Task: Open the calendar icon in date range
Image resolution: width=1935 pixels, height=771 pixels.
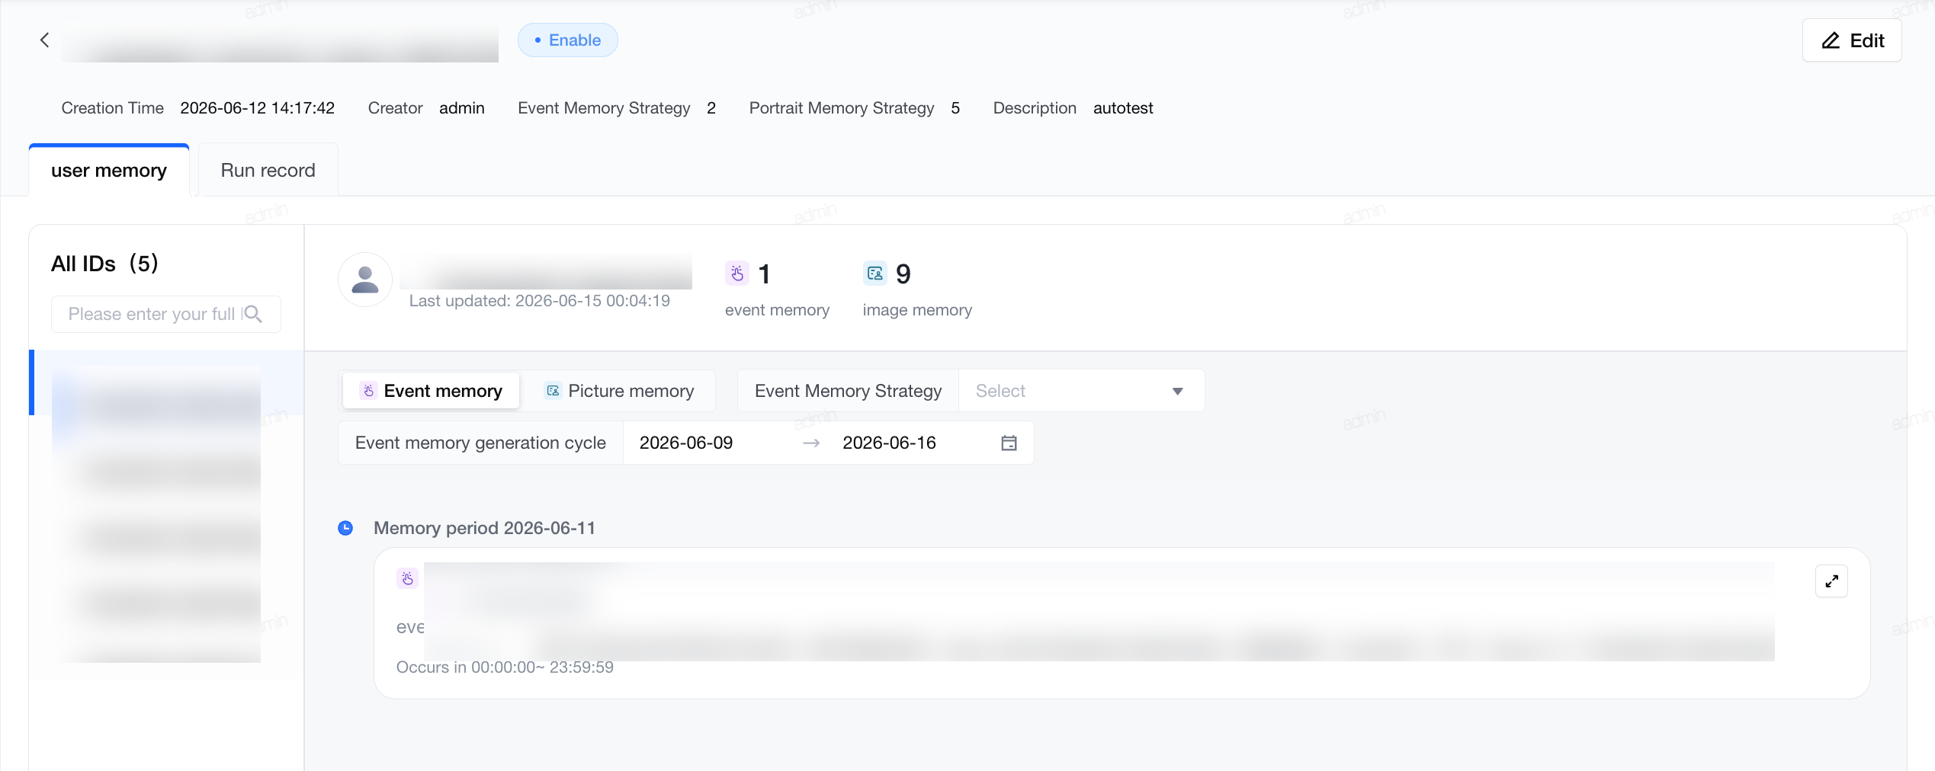Action: pos(1009,443)
